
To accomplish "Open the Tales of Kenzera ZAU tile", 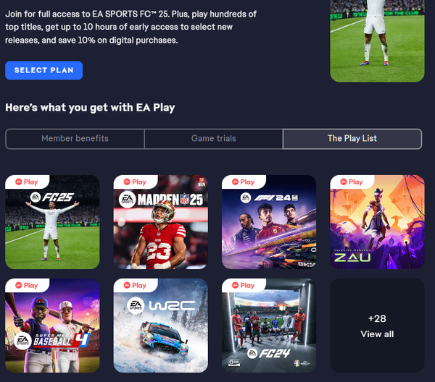I will pyautogui.click(x=377, y=222).
